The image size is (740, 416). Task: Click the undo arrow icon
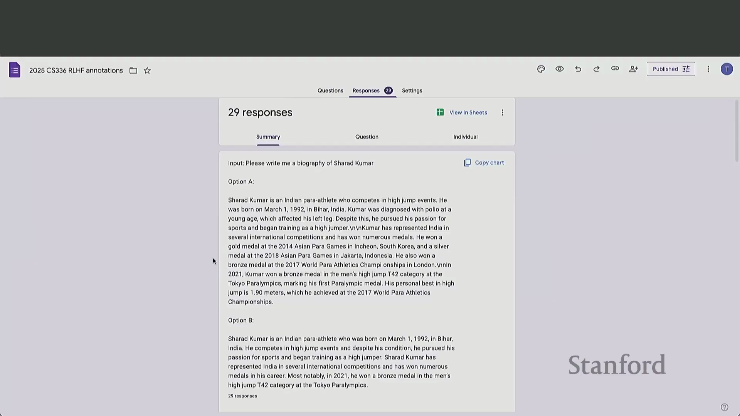click(x=578, y=69)
